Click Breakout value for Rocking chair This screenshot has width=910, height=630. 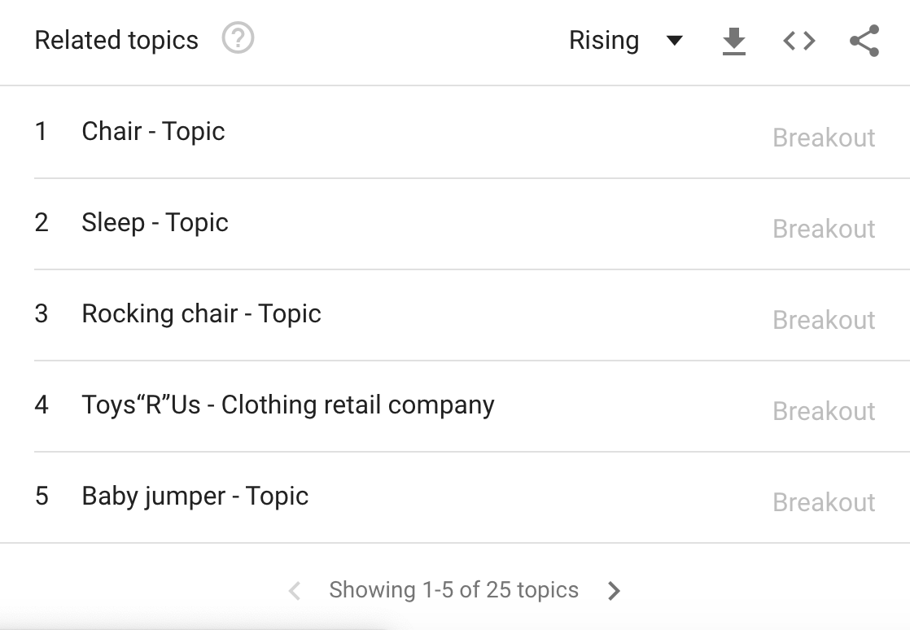824,320
